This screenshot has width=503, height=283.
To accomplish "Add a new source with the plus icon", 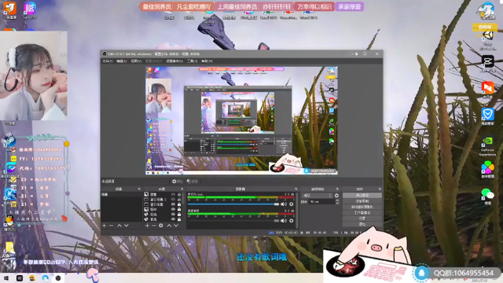I will (147, 226).
